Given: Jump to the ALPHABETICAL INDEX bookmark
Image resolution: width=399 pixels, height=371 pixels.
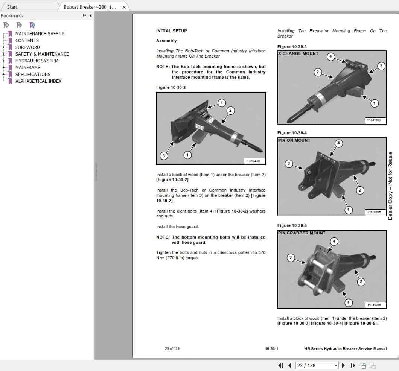Looking at the screenshot, I should 39,81.
